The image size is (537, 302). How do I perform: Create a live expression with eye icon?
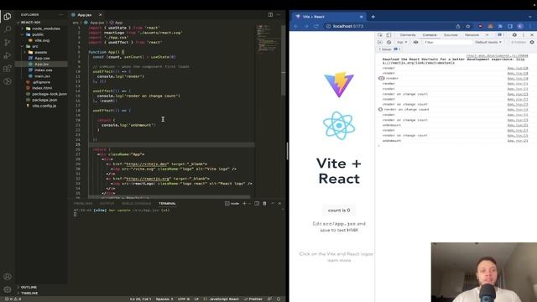tap(415, 42)
